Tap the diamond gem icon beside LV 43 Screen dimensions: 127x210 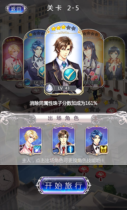[49, 88]
